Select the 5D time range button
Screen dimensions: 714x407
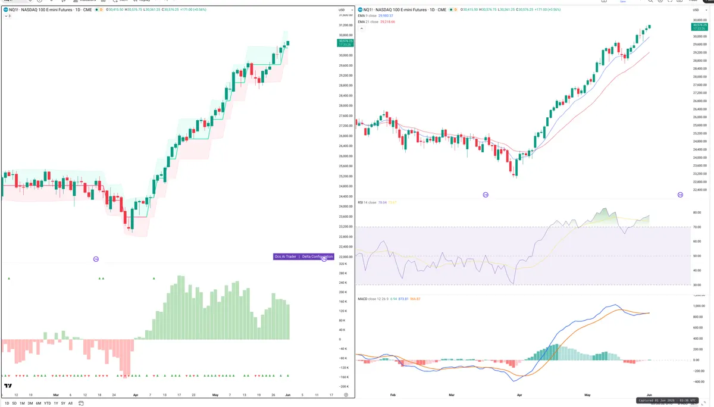coord(14,403)
